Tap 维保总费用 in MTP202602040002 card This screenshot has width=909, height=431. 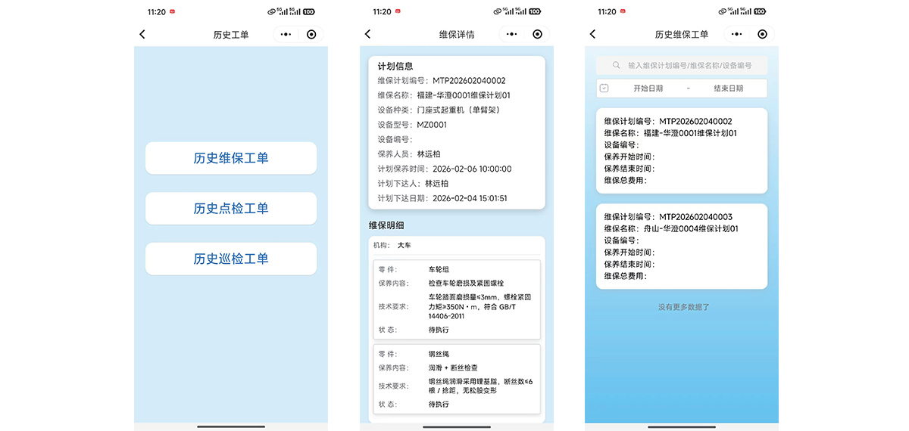(626, 180)
